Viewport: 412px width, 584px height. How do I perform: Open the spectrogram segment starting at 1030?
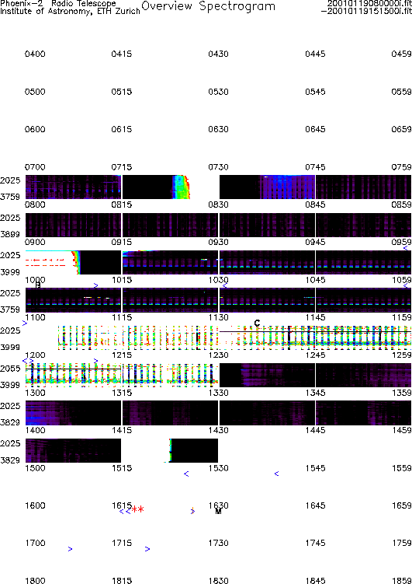267,300
